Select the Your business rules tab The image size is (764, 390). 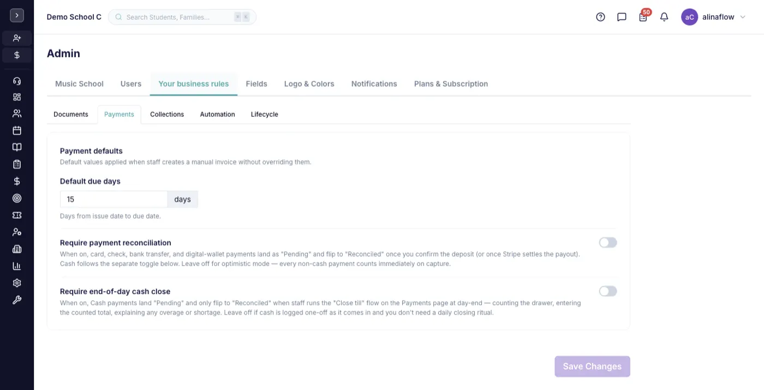[x=194, y=84]
